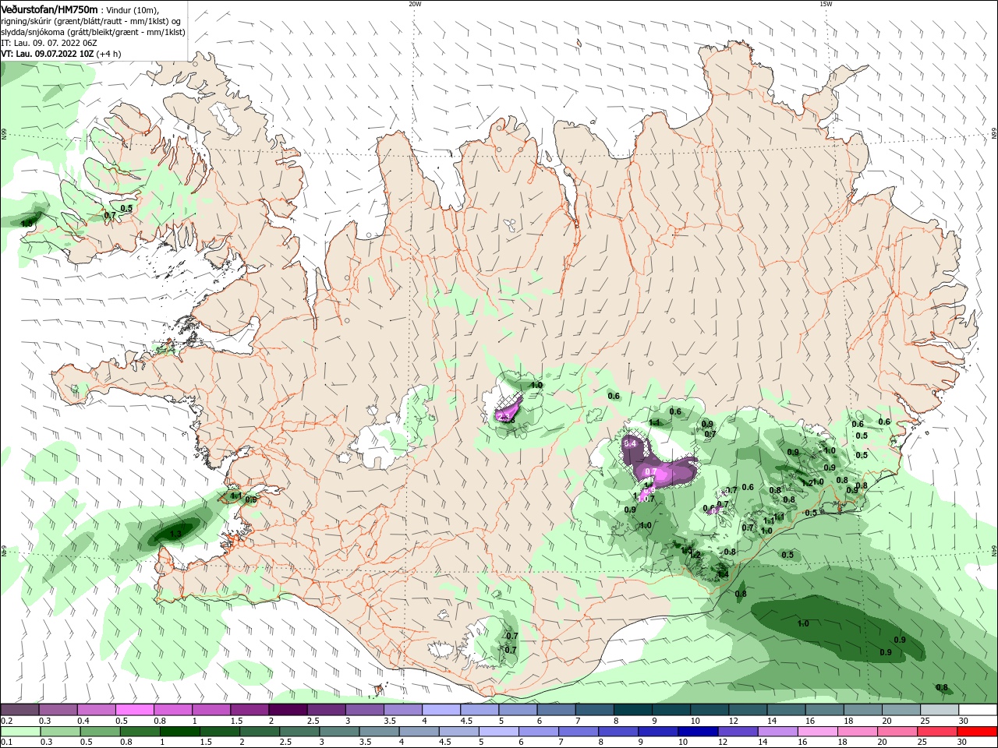This screenshot has height=748, width=998.
Task: Select the white 30 swatch in upper scale
Action: (977, 710)
